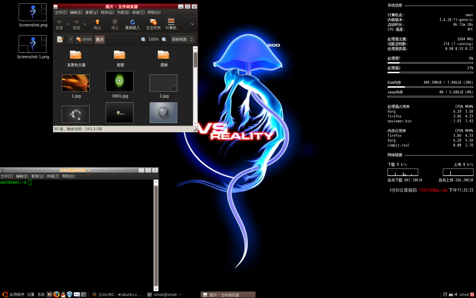This screenshot has height=298, width=476.
Task: Switch to CGI:IRC ubuntu taskbar window
Action: (117, 295)
